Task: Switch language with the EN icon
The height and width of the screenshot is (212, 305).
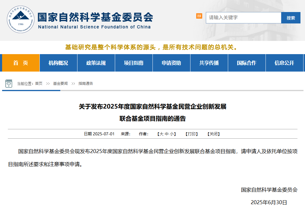Action: (x=199, y=16)
